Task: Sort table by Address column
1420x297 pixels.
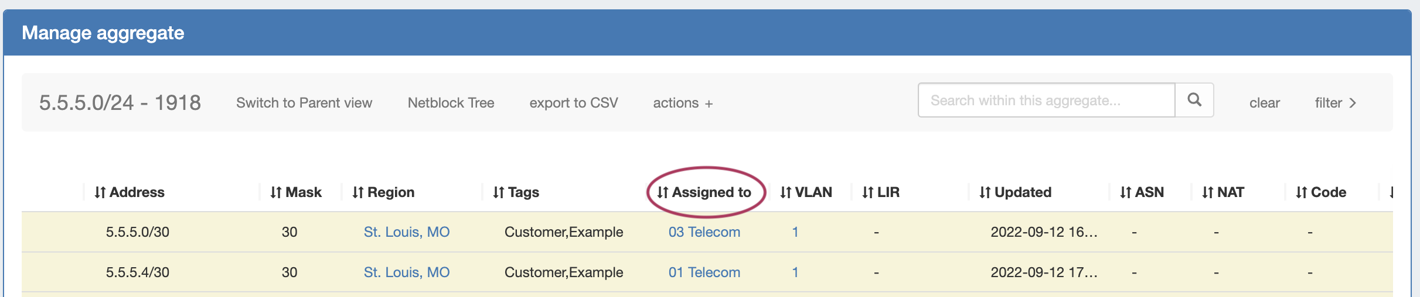Action: [x=130, y=192]
